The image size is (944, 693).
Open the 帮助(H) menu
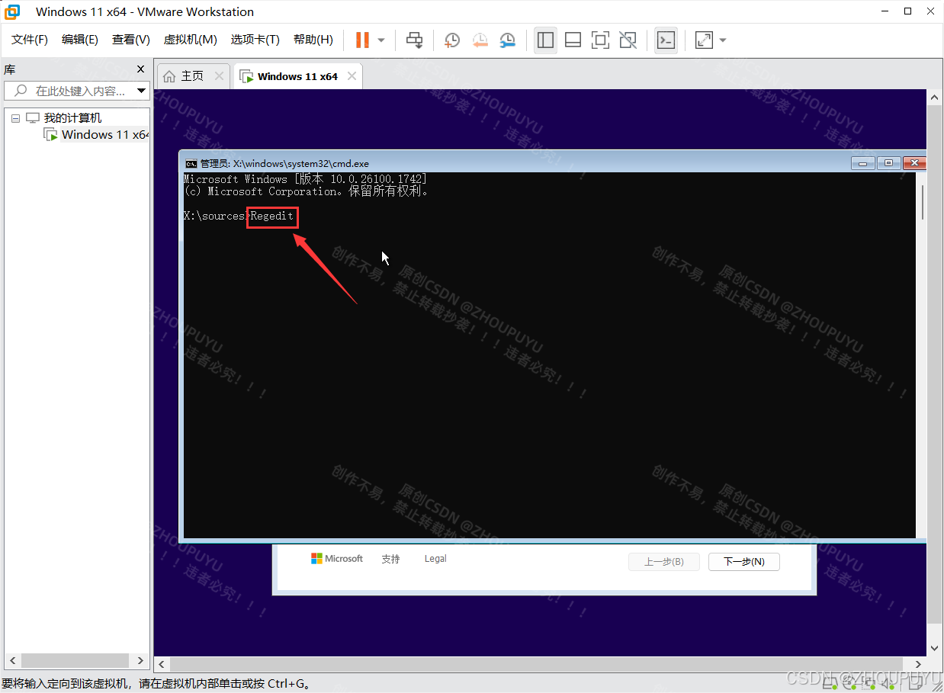[313, 40]
